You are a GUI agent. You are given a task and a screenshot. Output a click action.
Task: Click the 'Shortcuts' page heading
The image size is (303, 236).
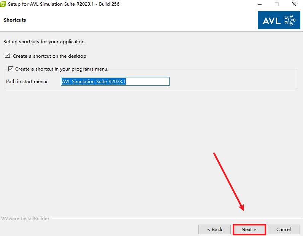(x=15, y=20)
